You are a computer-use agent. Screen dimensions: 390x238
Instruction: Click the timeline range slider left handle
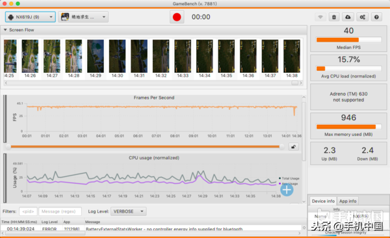[x=8, y=146]
